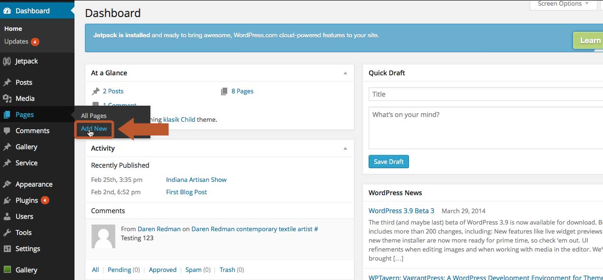Open the Indiana Artisan Show post
This screenshot has width=603, height=280.
point(196,180)
